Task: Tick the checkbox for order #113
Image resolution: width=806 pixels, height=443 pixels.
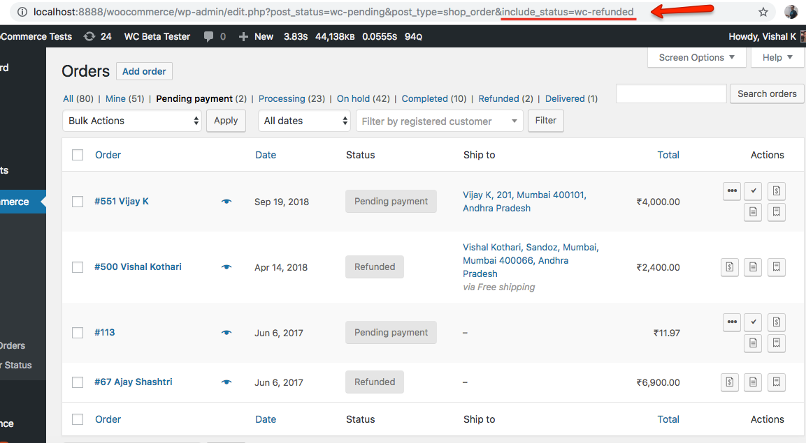Action: point(78,333)
